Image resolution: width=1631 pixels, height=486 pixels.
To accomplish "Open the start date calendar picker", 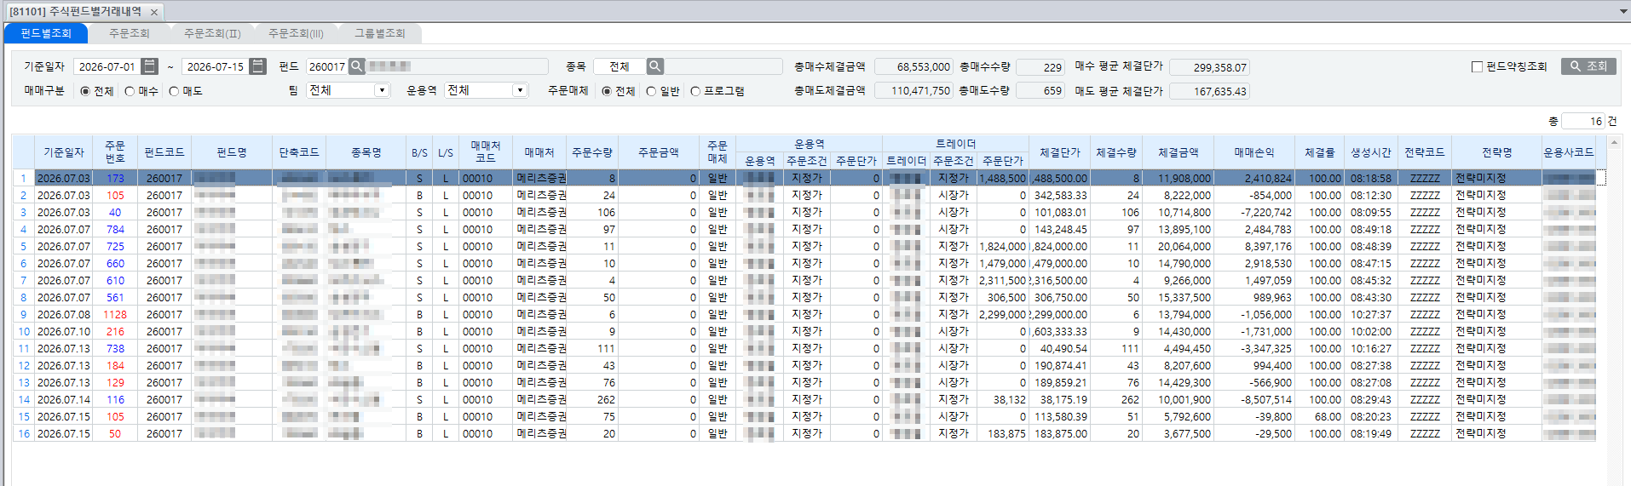I will (x=149, y=66).
